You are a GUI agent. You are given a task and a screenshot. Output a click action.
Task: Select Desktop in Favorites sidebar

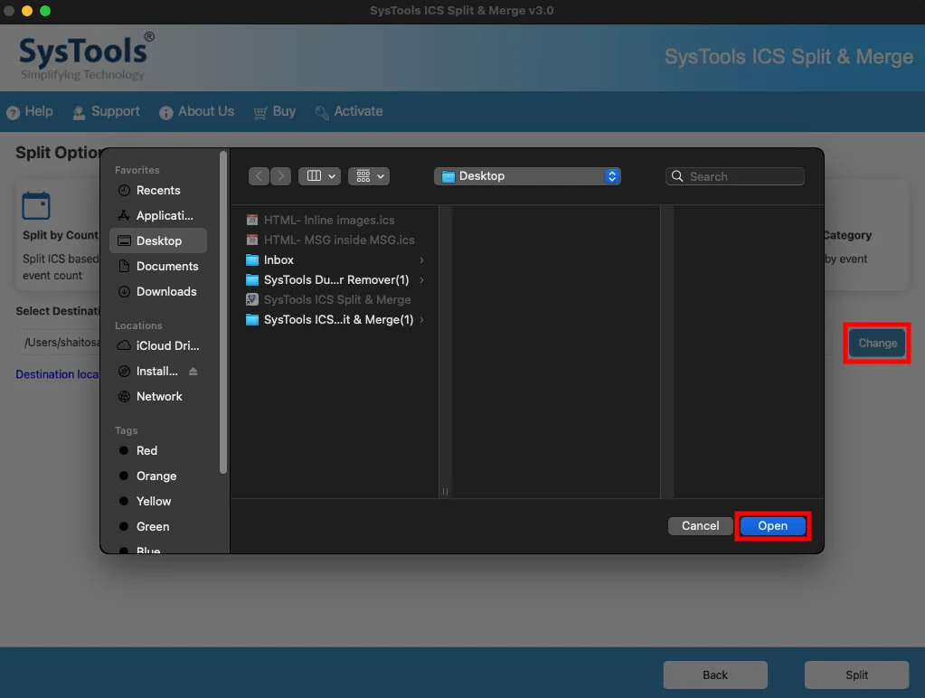tap(158, 241)
